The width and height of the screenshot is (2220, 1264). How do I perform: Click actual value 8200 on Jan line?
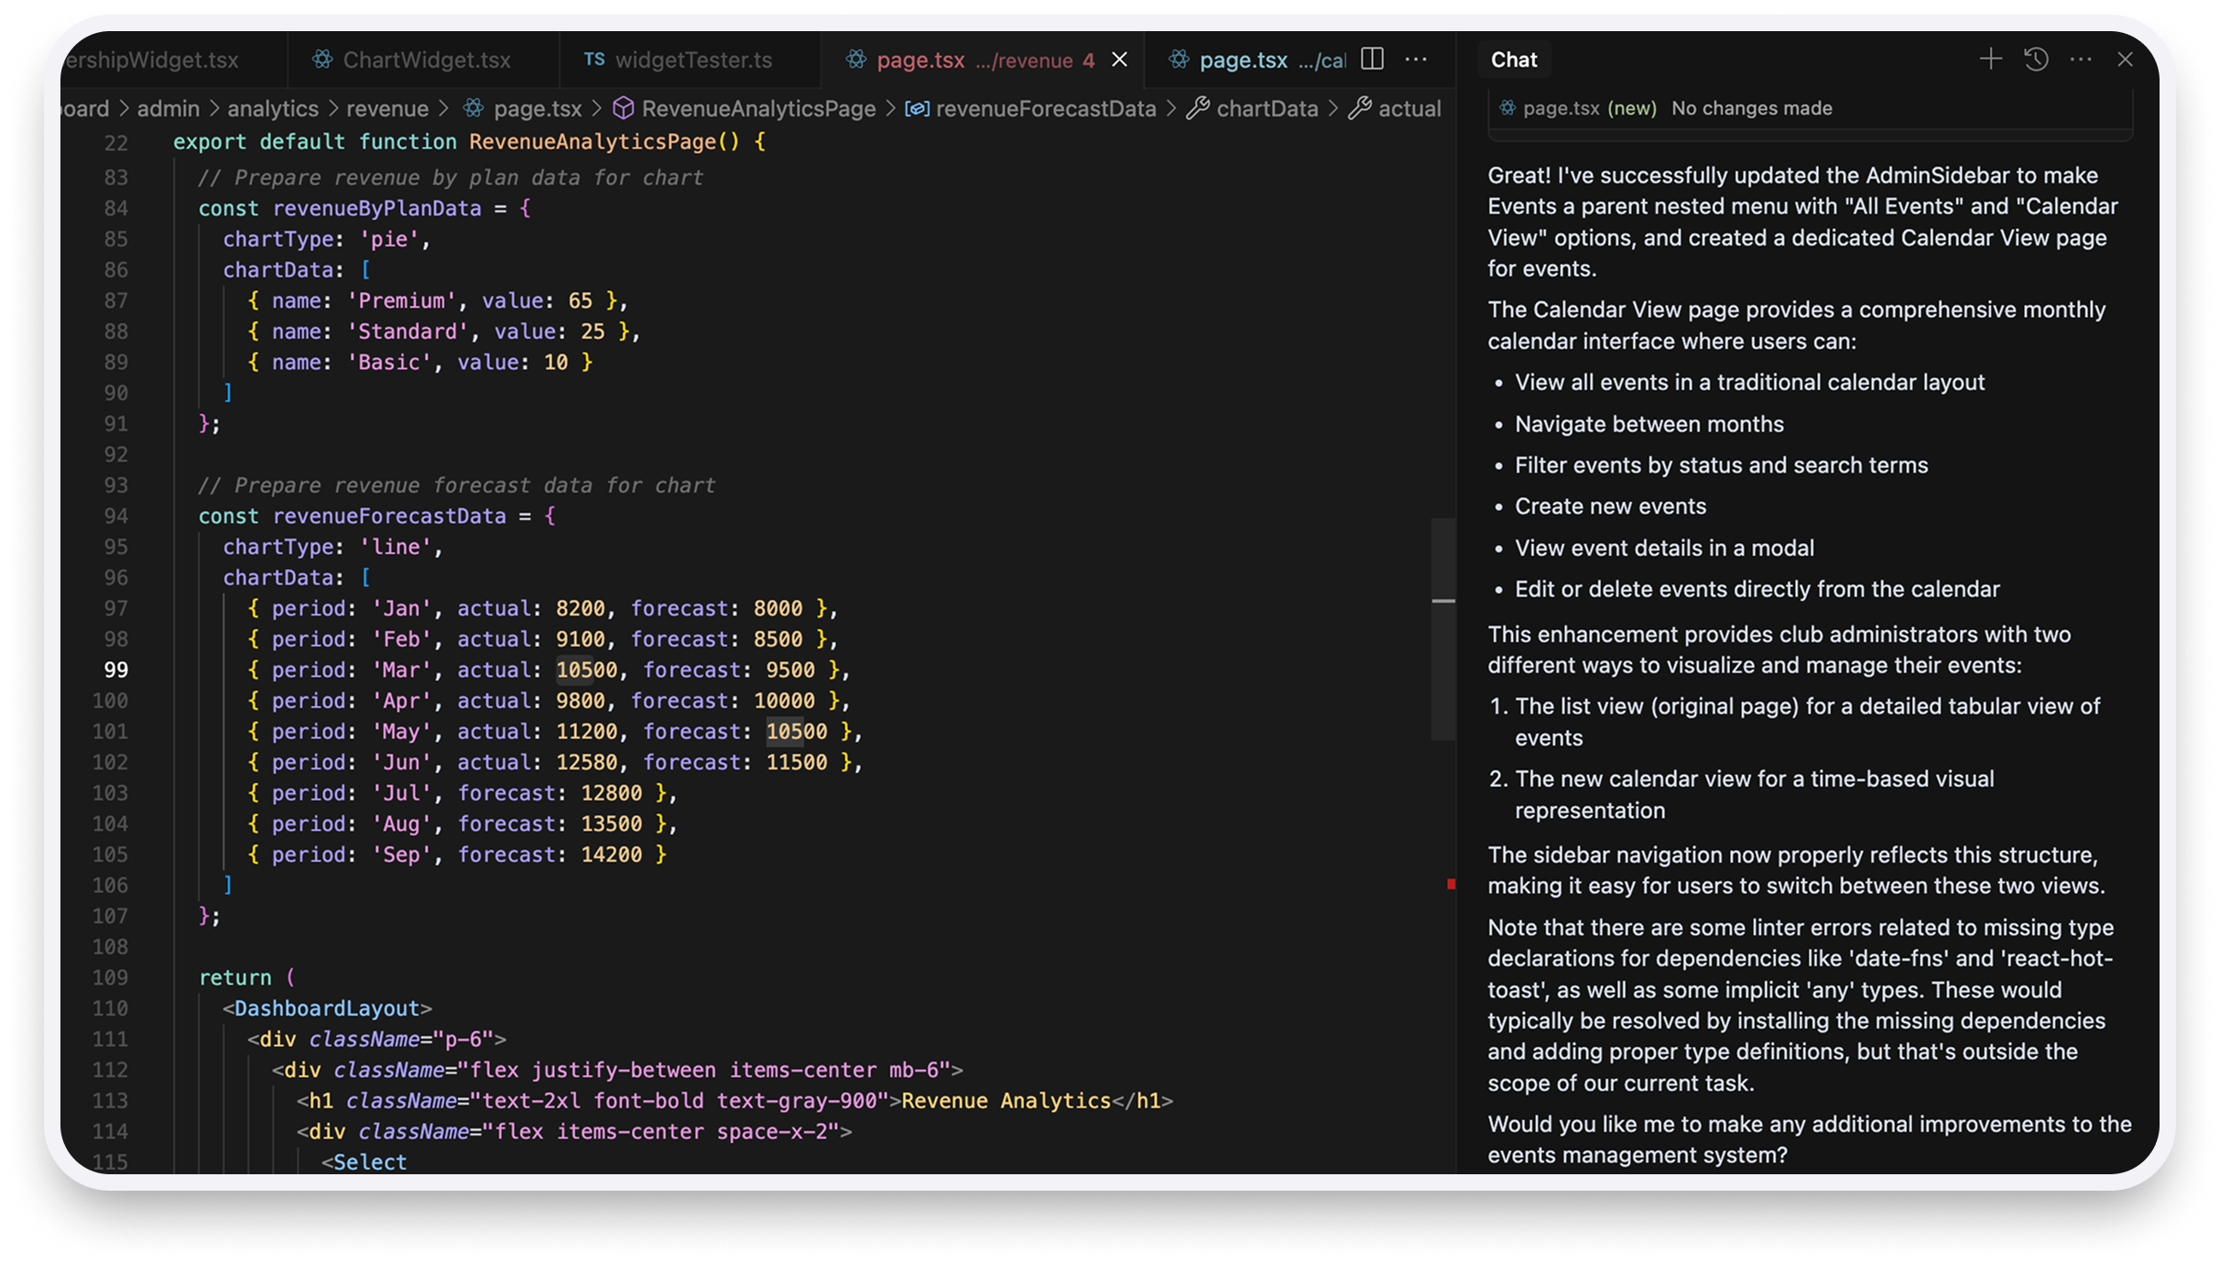point(581,608)
